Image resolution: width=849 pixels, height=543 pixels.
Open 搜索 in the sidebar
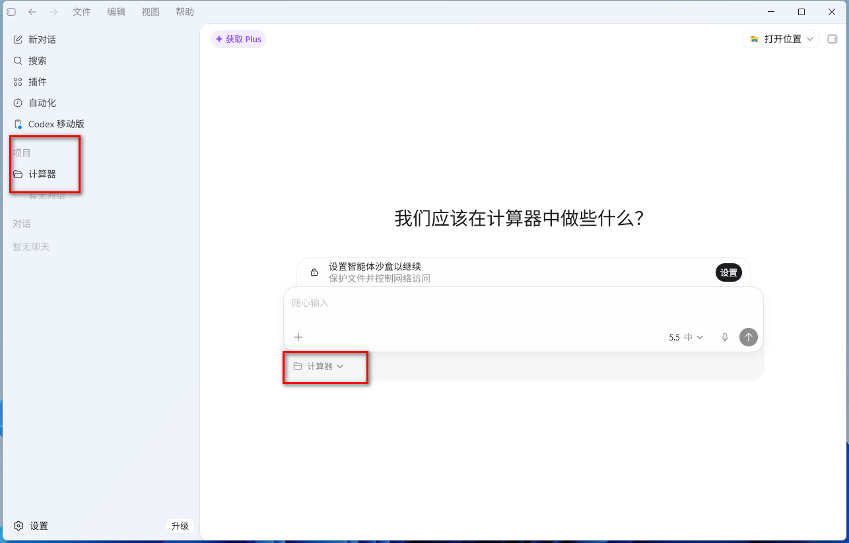coord(100,61)
